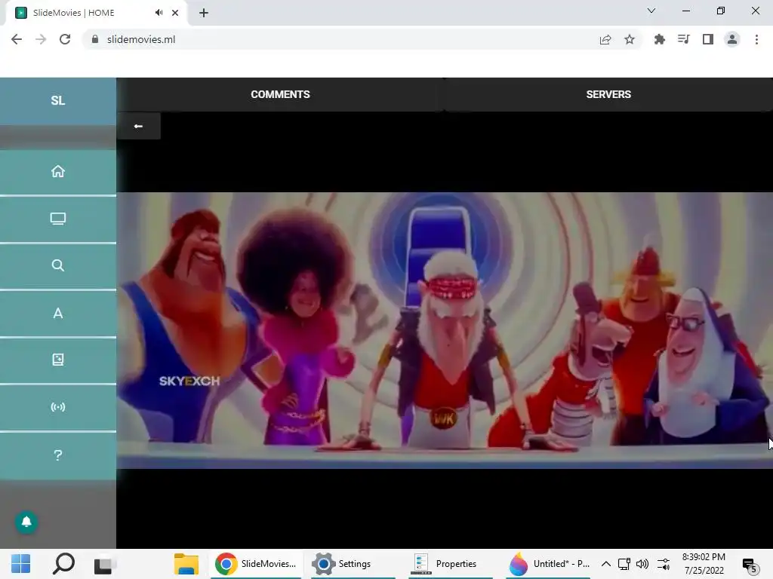Select the letter A sidebar icon
This screenshot has width=773, height=579.
(x=57, y=313)
